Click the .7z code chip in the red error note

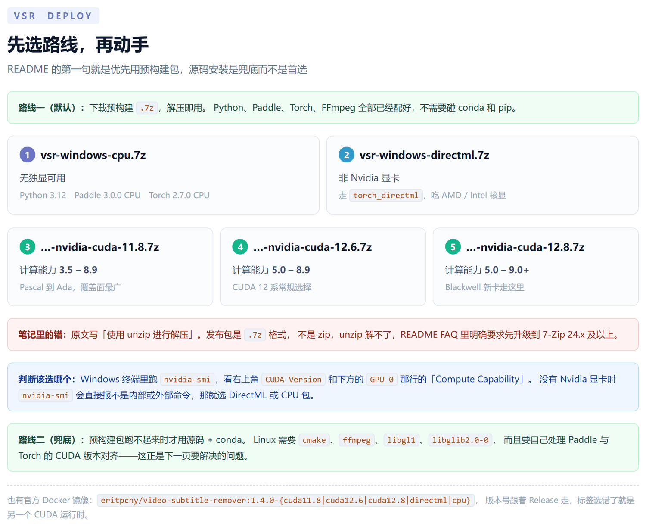click(255, 335)
